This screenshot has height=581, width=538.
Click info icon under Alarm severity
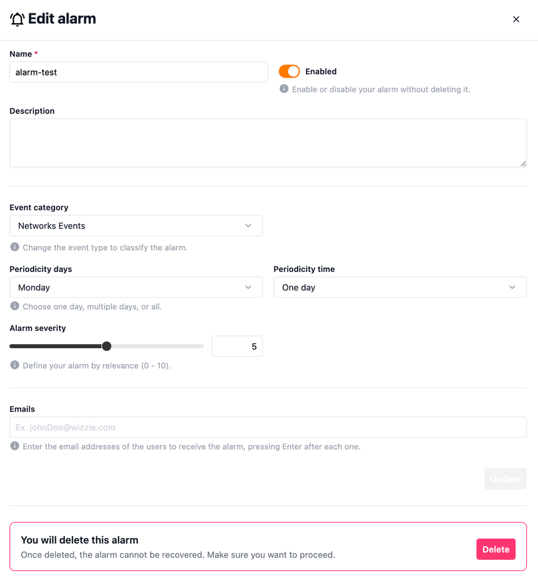click(x=15, y=365)
